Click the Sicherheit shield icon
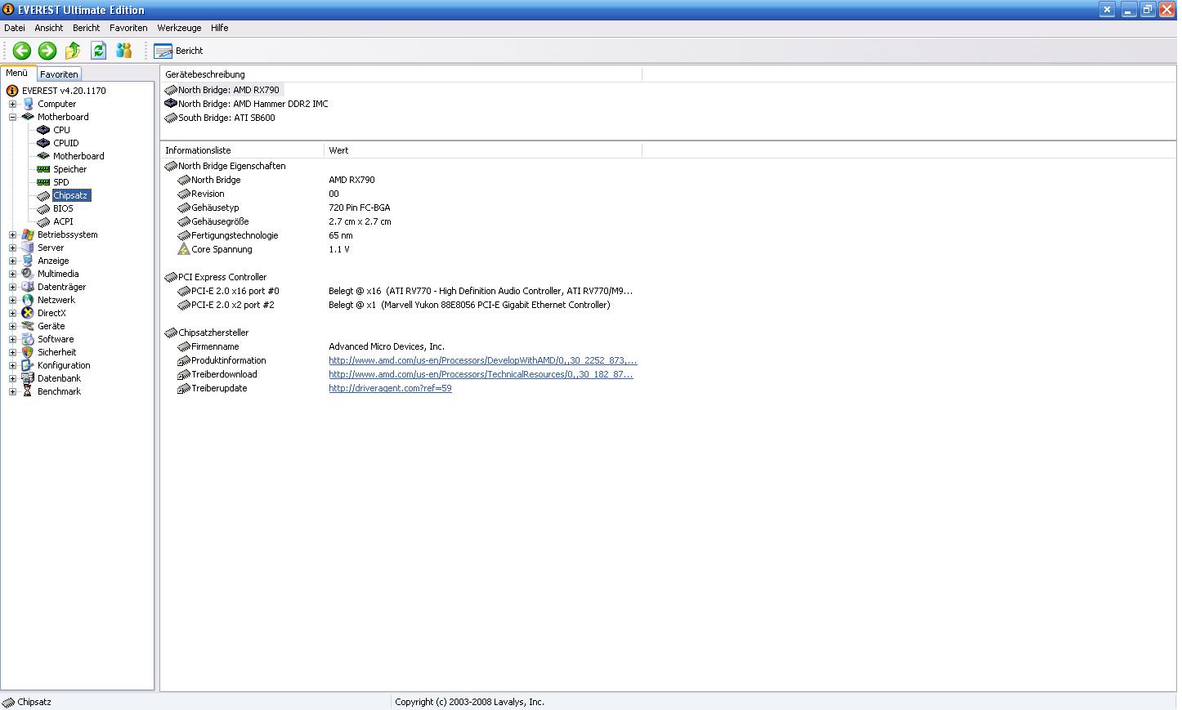1182x710 pixels. click(28, 352)
